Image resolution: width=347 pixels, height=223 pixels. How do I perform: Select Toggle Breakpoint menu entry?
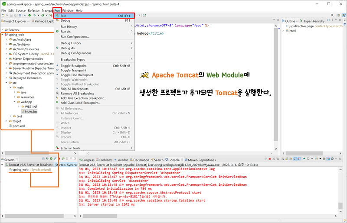pyautogui.click(x=94, y=66)
